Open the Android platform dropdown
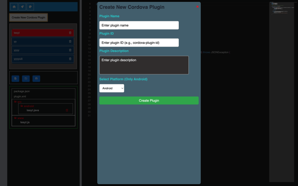This screenshot has width=298, height=186. click(x=112, y=88)
